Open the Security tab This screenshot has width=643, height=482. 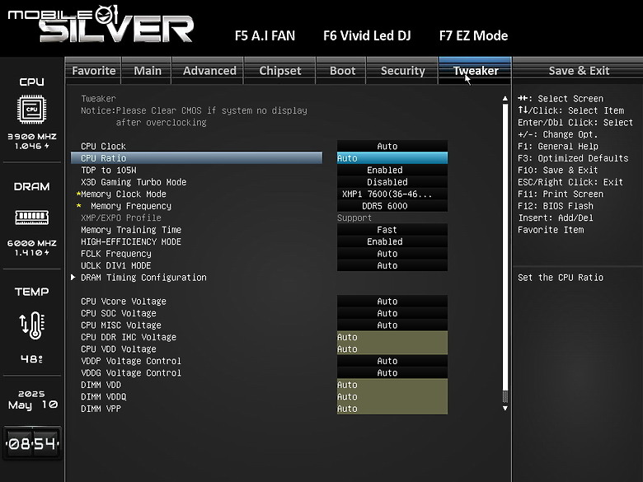402,71
